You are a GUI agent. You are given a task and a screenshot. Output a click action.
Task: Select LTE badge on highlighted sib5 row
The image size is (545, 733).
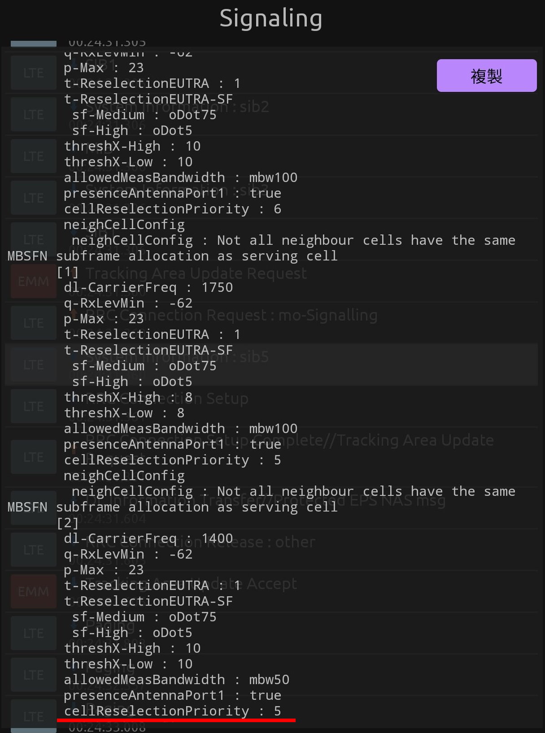coord(33,364)
